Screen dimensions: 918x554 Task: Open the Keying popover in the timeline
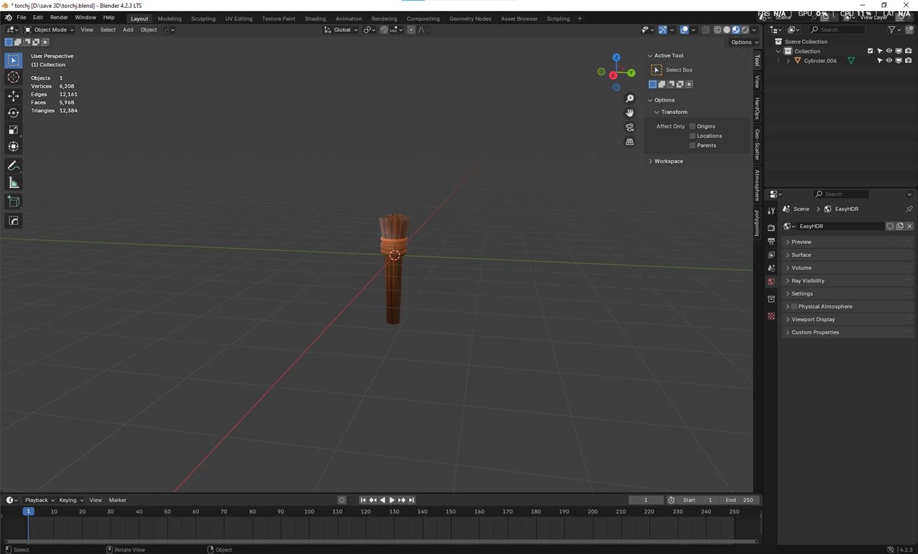coord(71,500)
